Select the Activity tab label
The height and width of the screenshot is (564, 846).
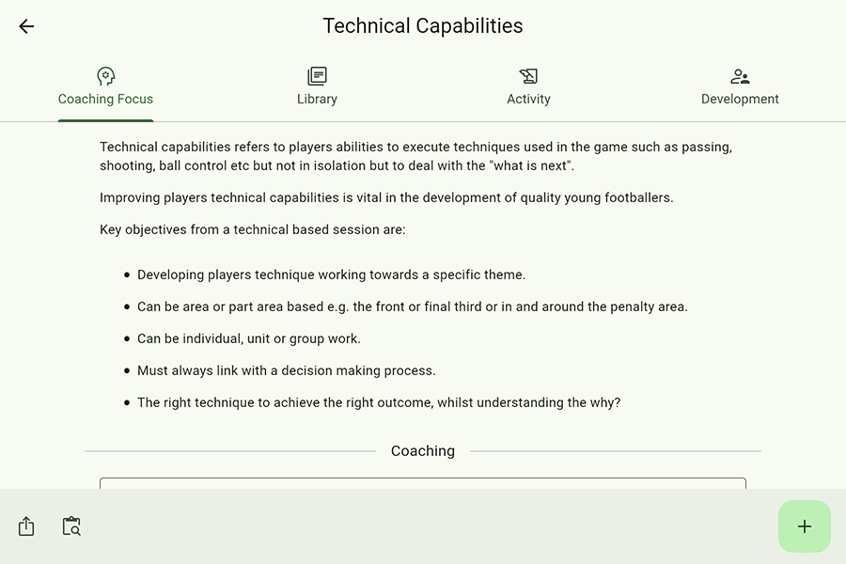pos(528,99)
